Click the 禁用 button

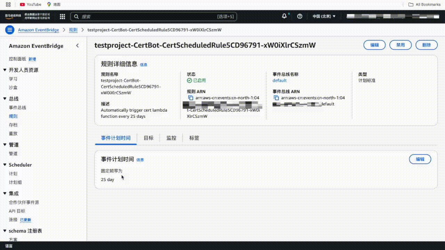[x=400, y=45]
